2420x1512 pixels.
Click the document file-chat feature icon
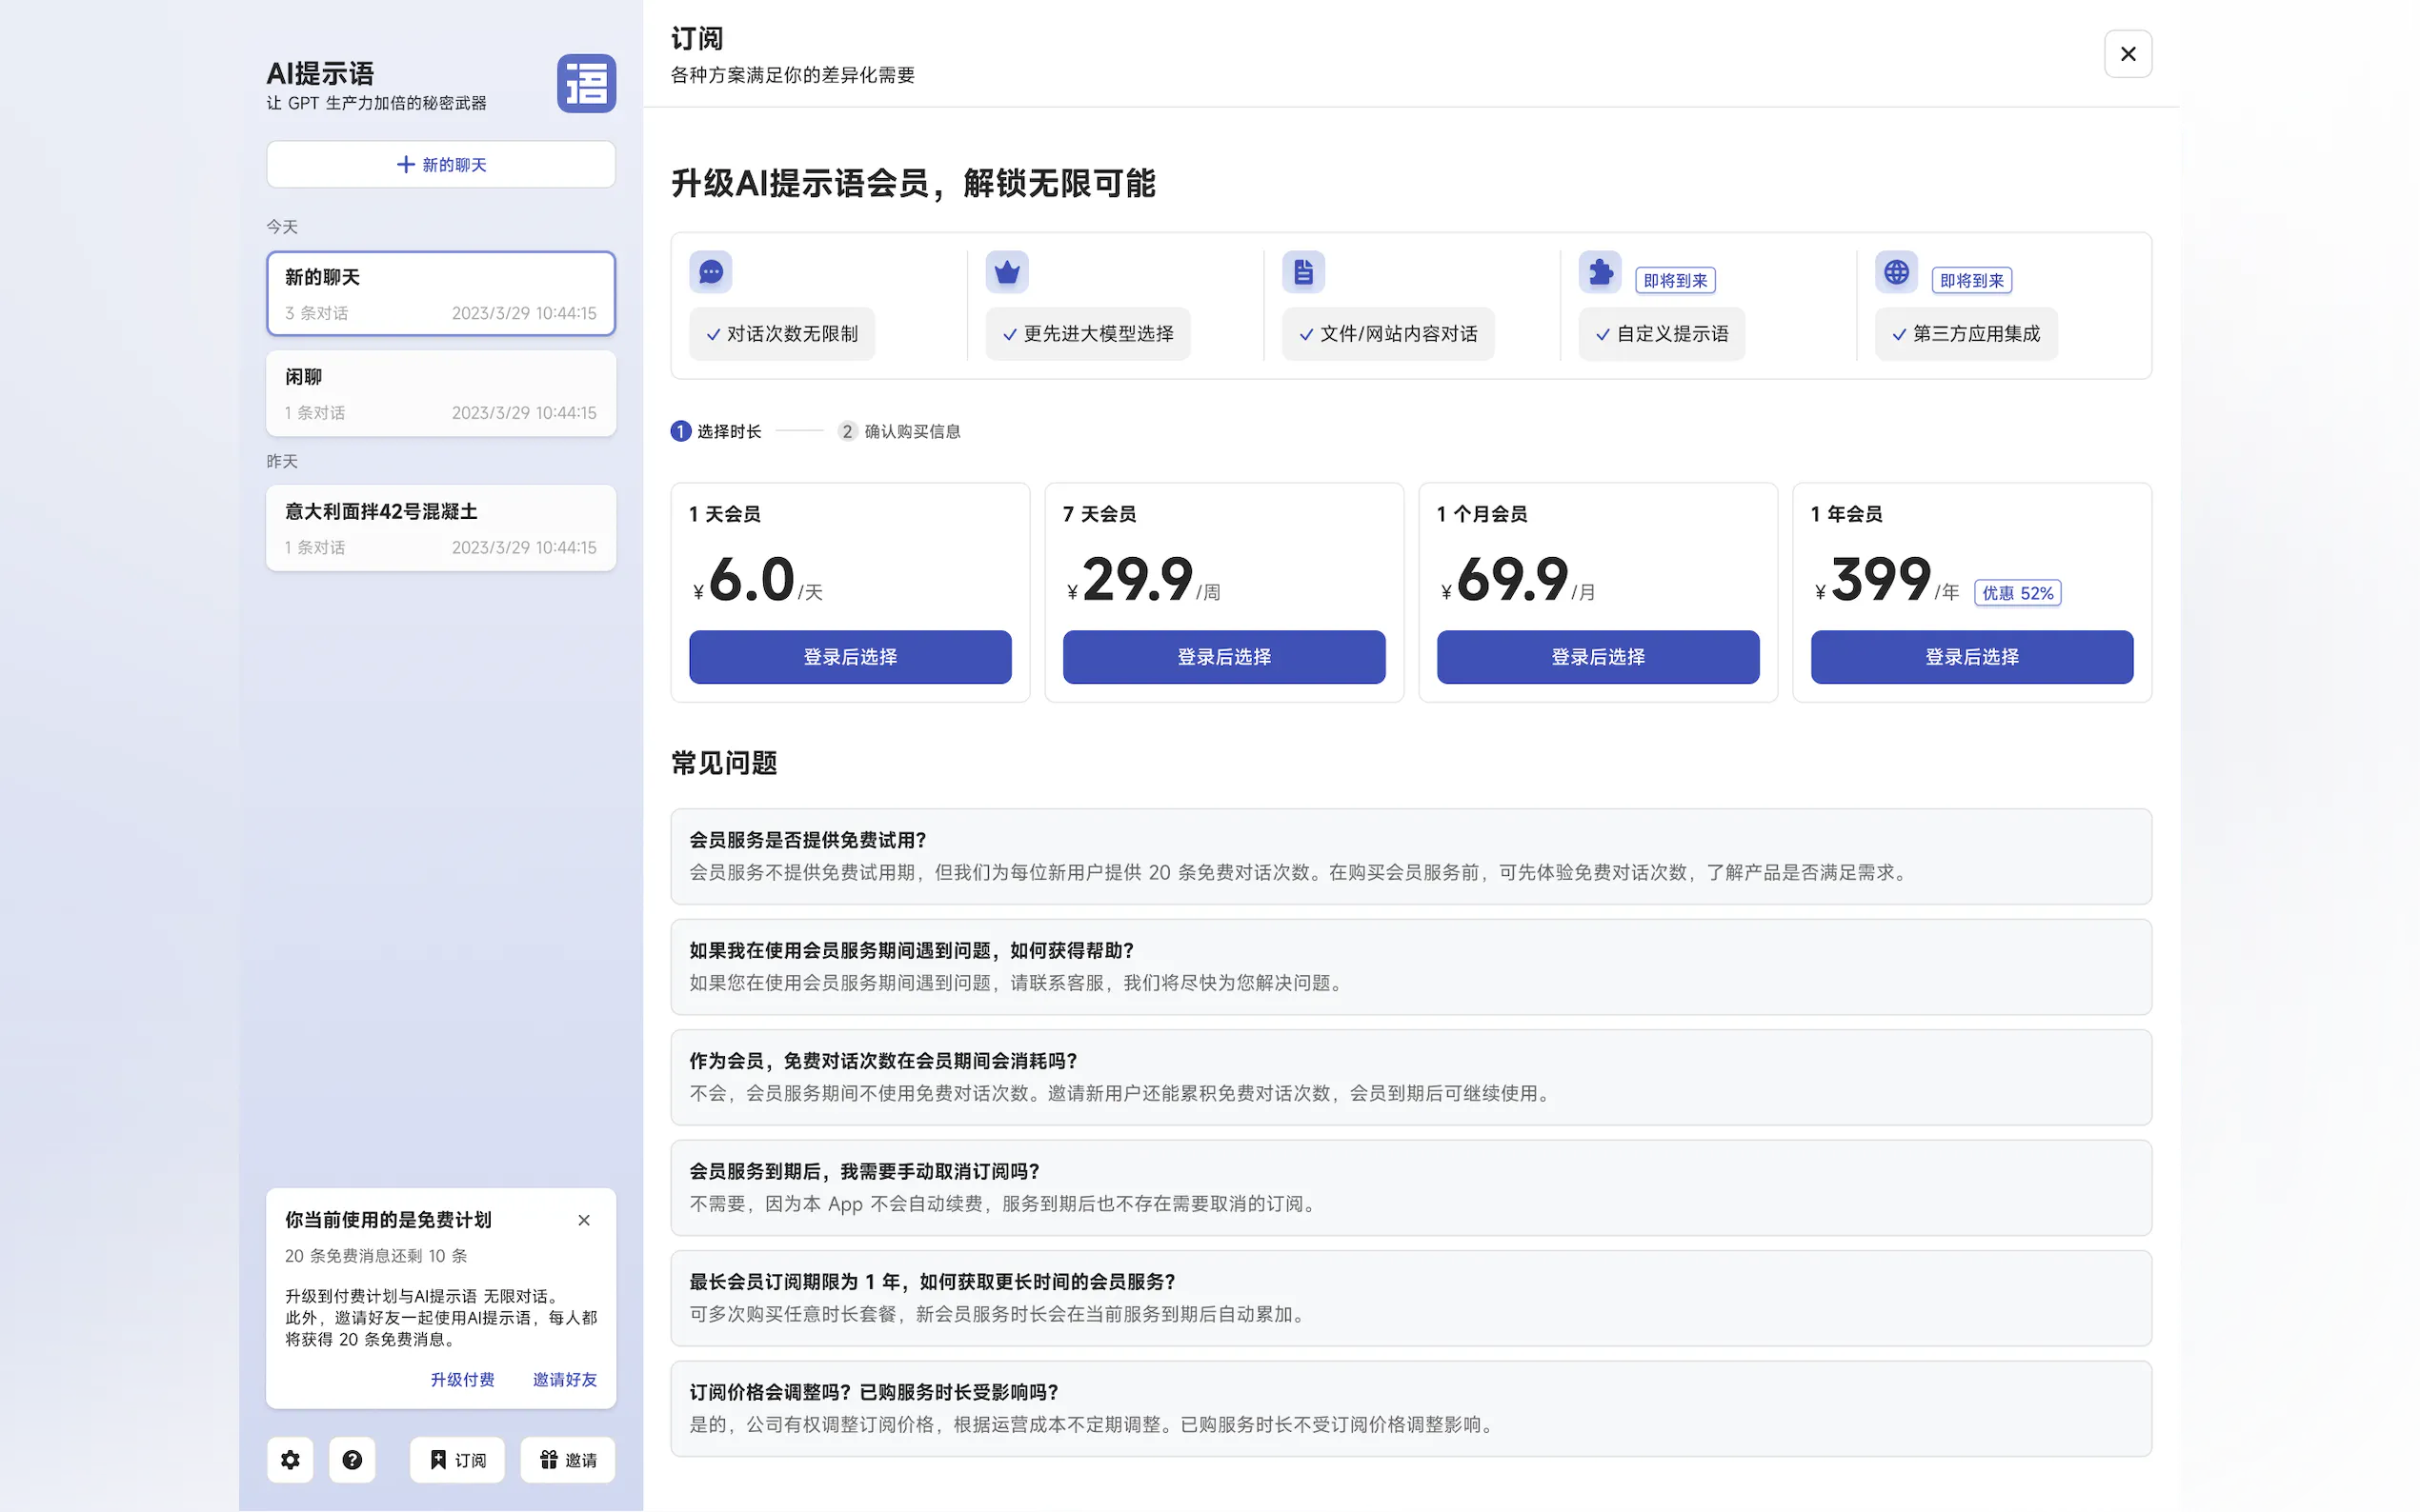(1302, 272)
